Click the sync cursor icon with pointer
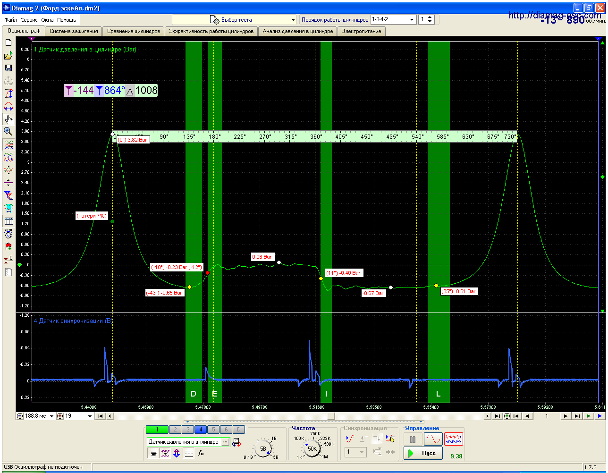 [x=390, y=439]
